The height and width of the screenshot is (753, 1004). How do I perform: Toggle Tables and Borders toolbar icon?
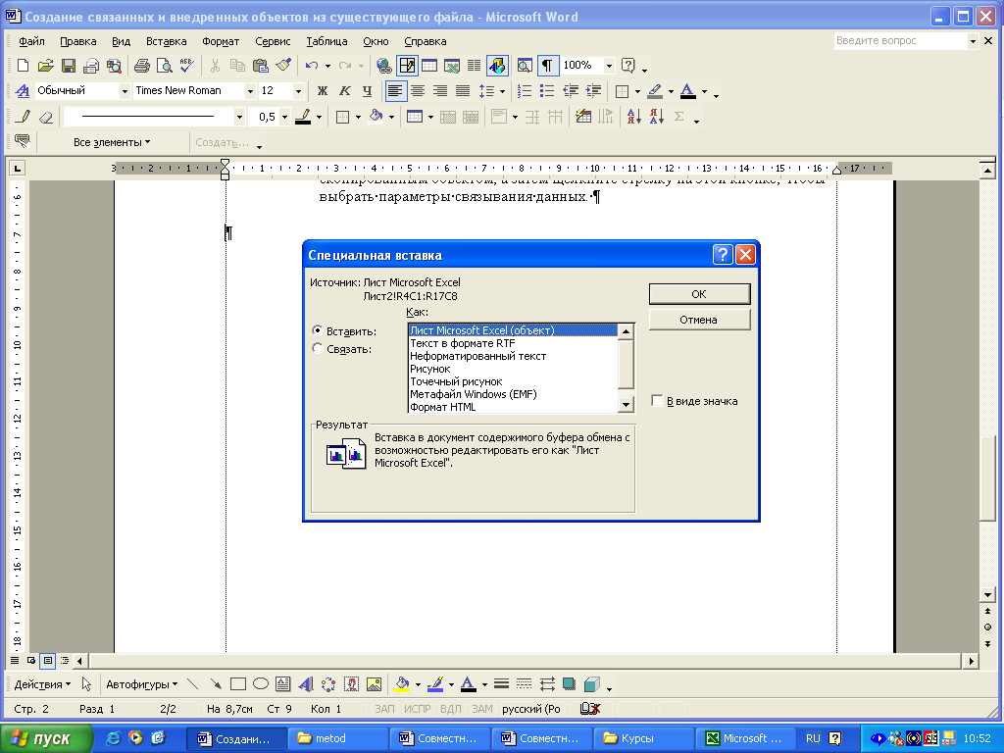click(407, 66)
